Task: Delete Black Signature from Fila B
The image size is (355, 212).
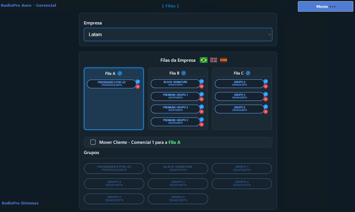Action: (x=202, y=86)
